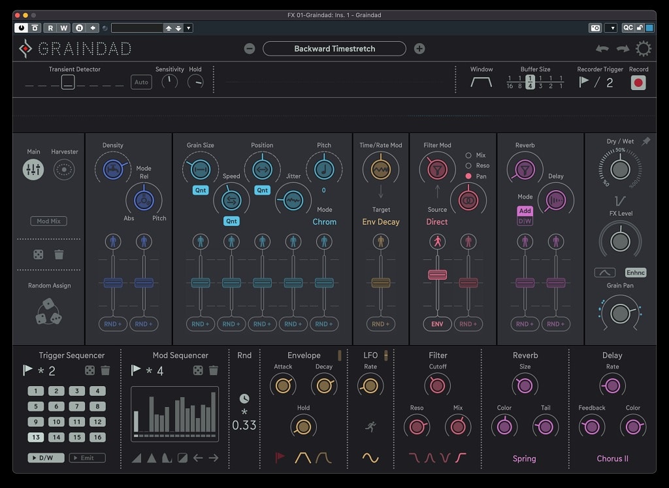669x488 pixels.
Task: Click the Filter Mod modulation fader
Action: pos(437,275)
